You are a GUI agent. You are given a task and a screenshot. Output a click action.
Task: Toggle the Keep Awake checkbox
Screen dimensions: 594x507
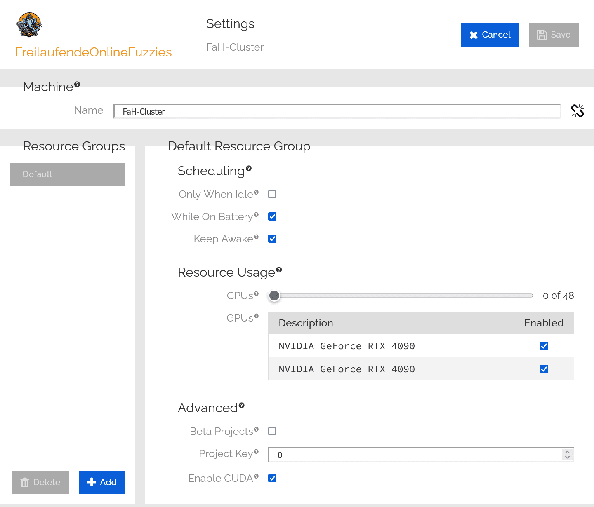(272, 239)
